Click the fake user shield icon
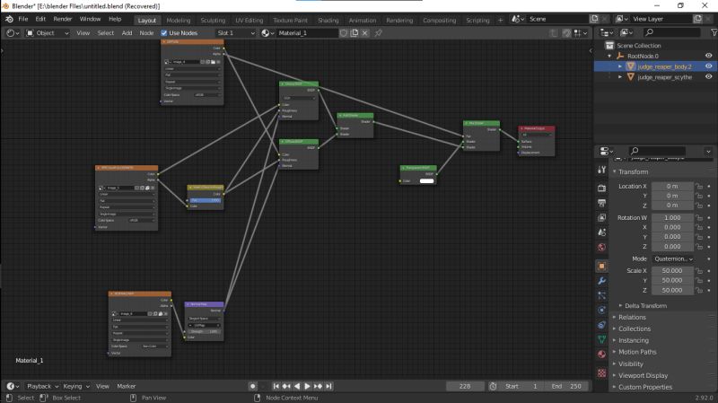 tap(344, 33)
